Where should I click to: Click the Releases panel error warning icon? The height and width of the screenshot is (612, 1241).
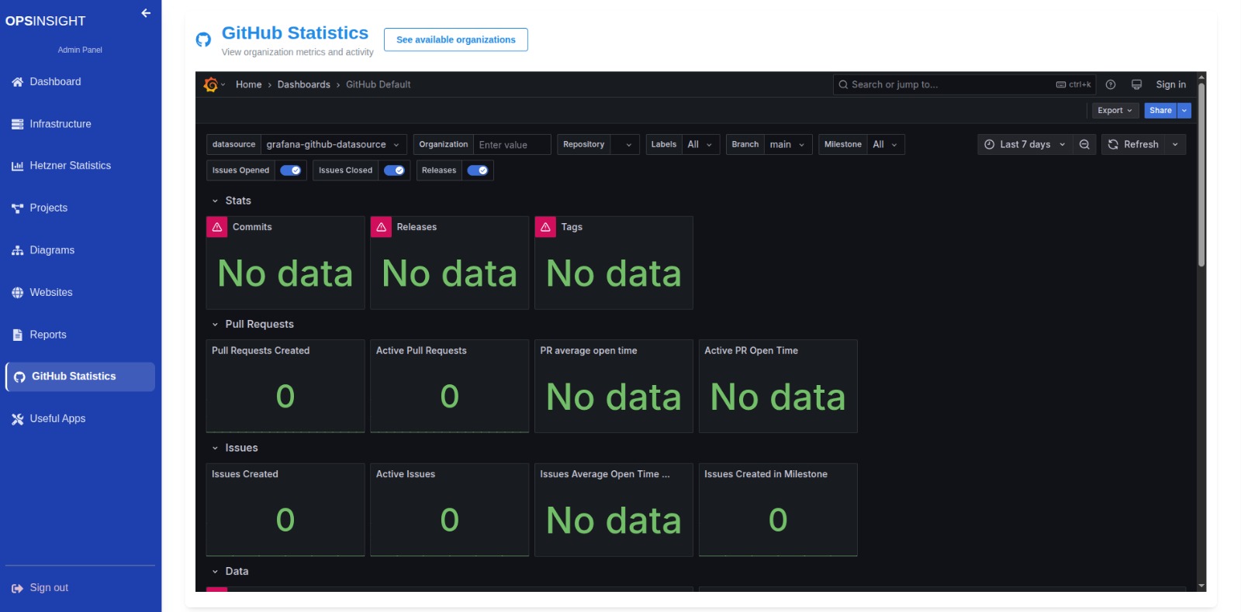click(x=381, y=227)
